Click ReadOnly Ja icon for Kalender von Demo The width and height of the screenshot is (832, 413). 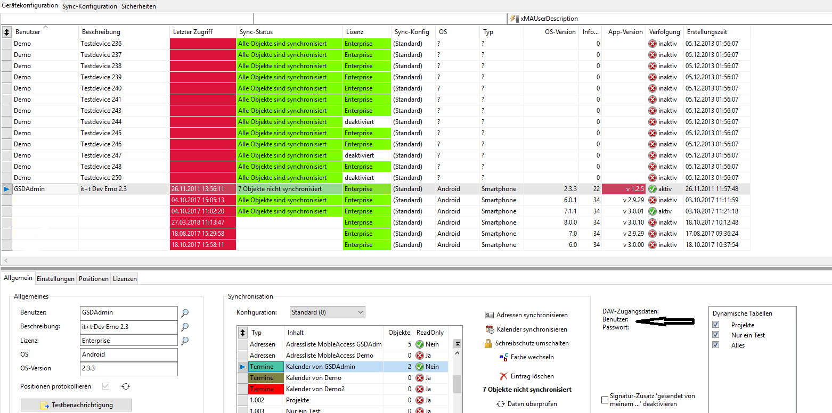[419, 378]
